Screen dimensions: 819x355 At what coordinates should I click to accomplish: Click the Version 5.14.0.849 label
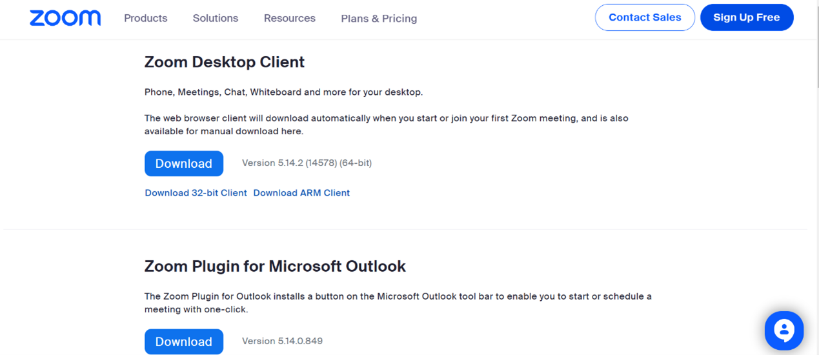(x=282, y=341)
